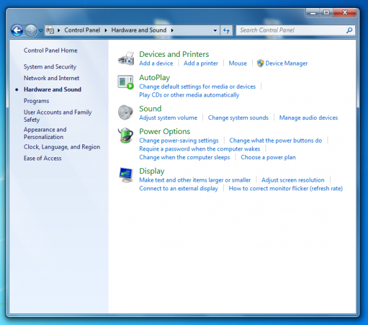Click the Back navigation arrow button
Image resolution: width=368 pixels, height=325 pixels.
17,31
